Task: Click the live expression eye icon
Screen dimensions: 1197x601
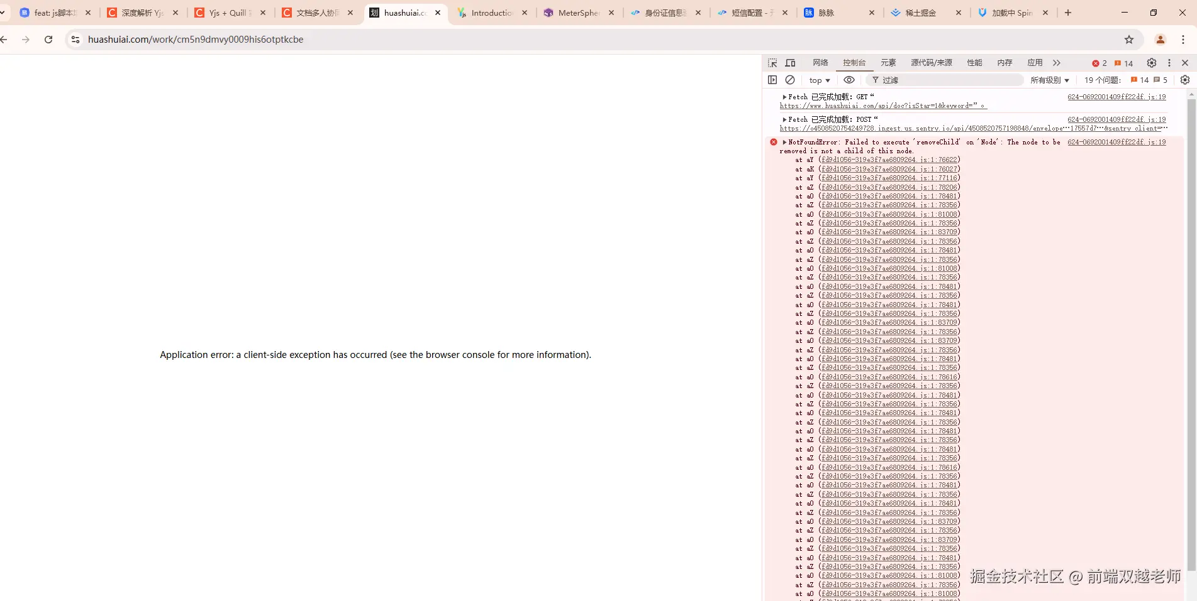Action: (x=849, y=80)
